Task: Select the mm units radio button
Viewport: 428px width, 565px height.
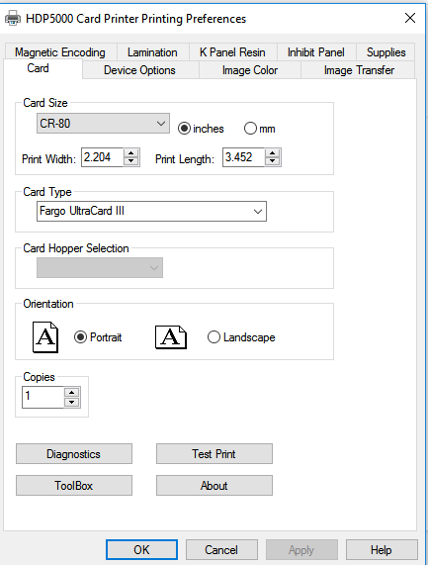Action: (250, 129)
